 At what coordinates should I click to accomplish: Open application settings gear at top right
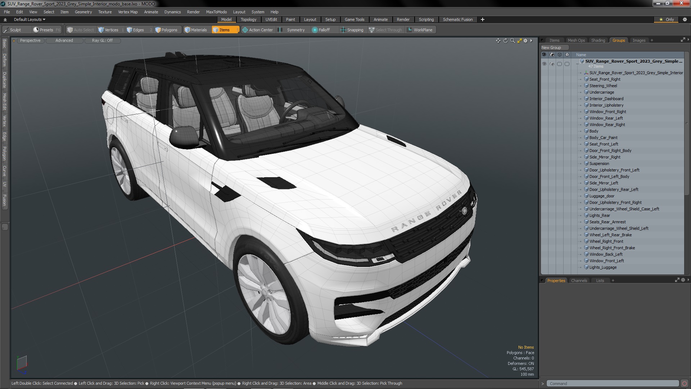click(x=685, y=19)
